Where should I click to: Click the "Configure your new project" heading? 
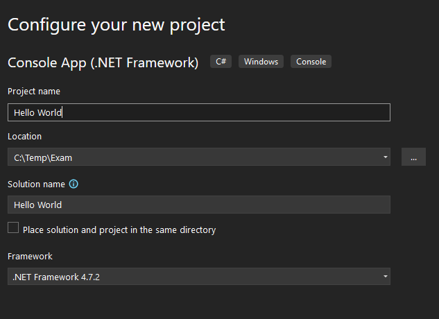coord(117,25)
